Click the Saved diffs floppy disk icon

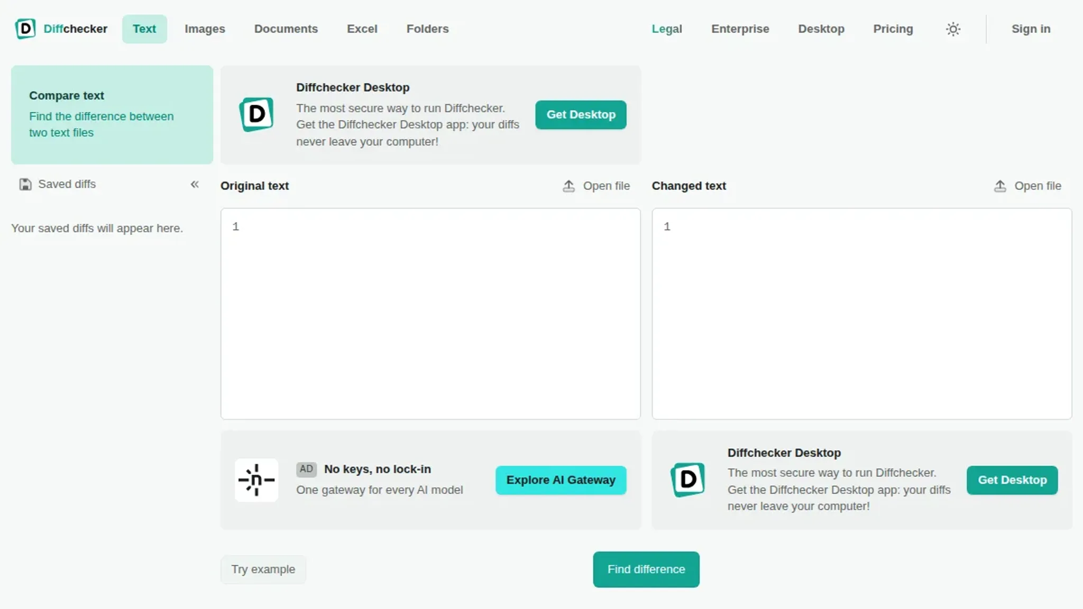[x=25, y=184]
